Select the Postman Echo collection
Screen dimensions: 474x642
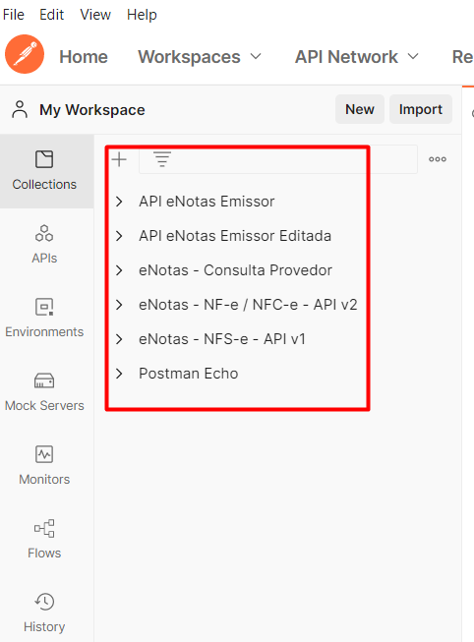(189, 374)
